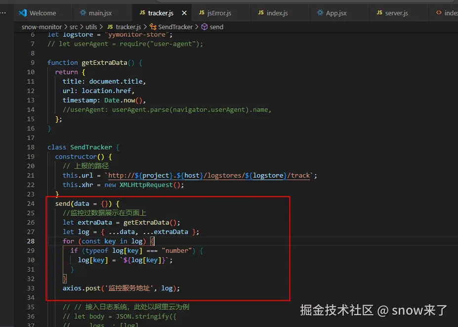Click line number 28 in the gutter
The width and height of the screenshot is (458, 327).
pyautogui.click(x=31, y=241)
